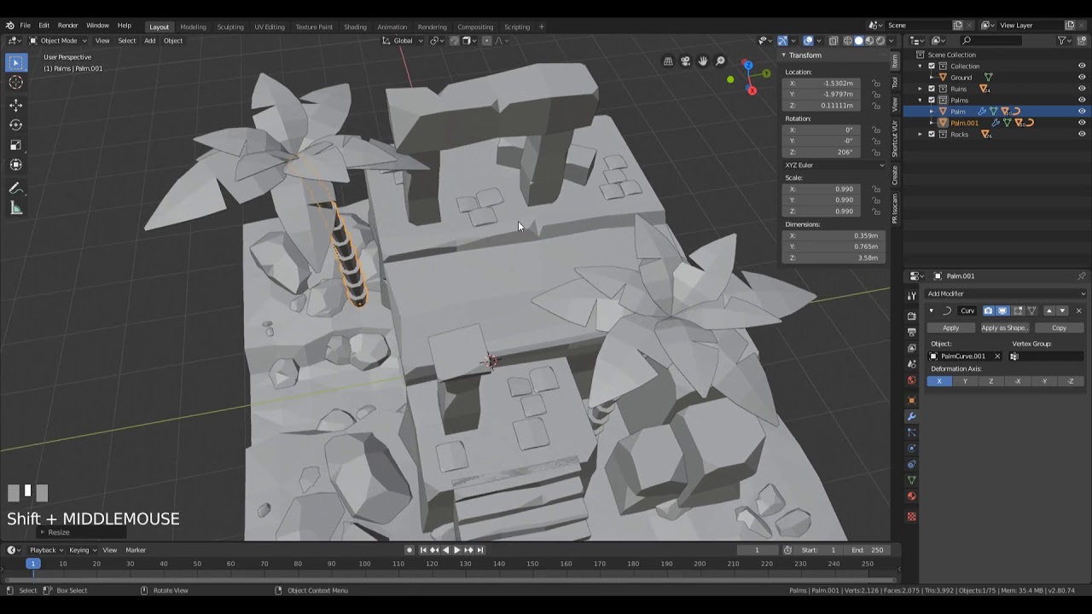Play the animation in timeline
This screenshot has width=1092, height=614.
456,550
